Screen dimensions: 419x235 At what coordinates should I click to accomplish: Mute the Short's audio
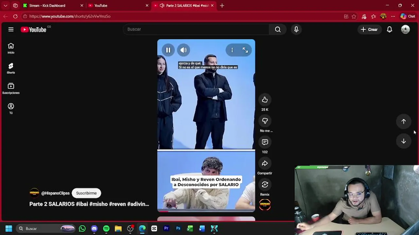click(183, 50)
